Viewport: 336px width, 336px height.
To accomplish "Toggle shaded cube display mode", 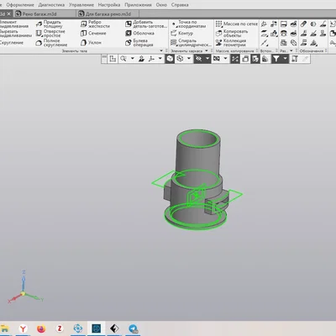I will point(170,59).
